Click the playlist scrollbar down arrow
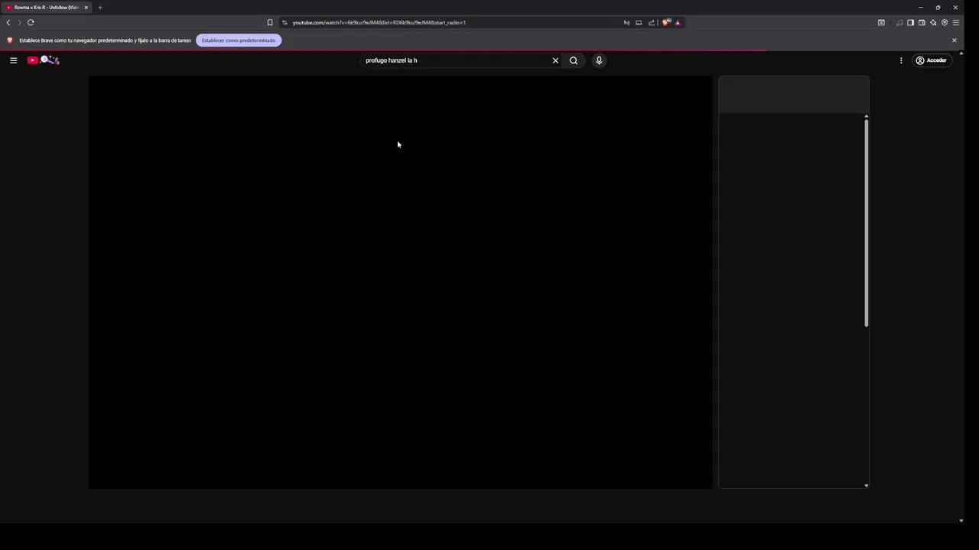The image size is (979, 550). [867, 485]
